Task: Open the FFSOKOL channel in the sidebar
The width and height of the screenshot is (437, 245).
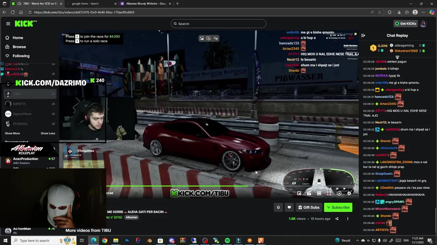Action: [30, 124]
